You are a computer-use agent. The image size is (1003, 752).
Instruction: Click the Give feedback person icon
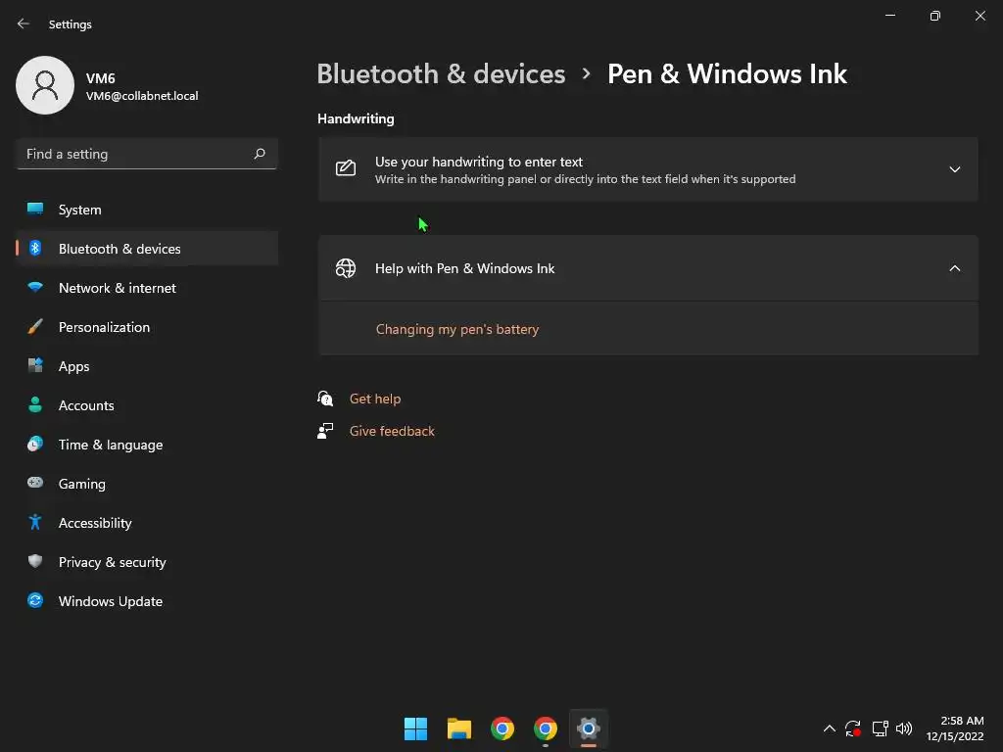click(325, 431)
